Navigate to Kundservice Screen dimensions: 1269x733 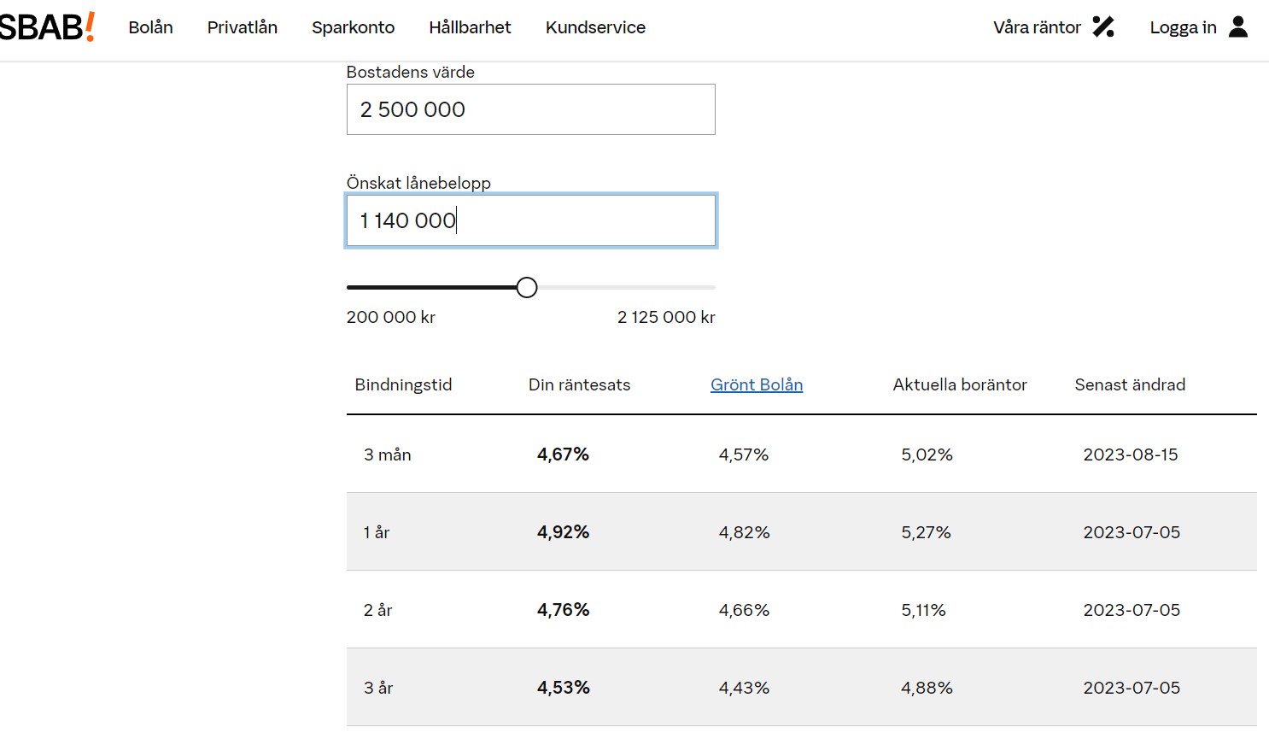pyautogui.click(x=595, y=27)
